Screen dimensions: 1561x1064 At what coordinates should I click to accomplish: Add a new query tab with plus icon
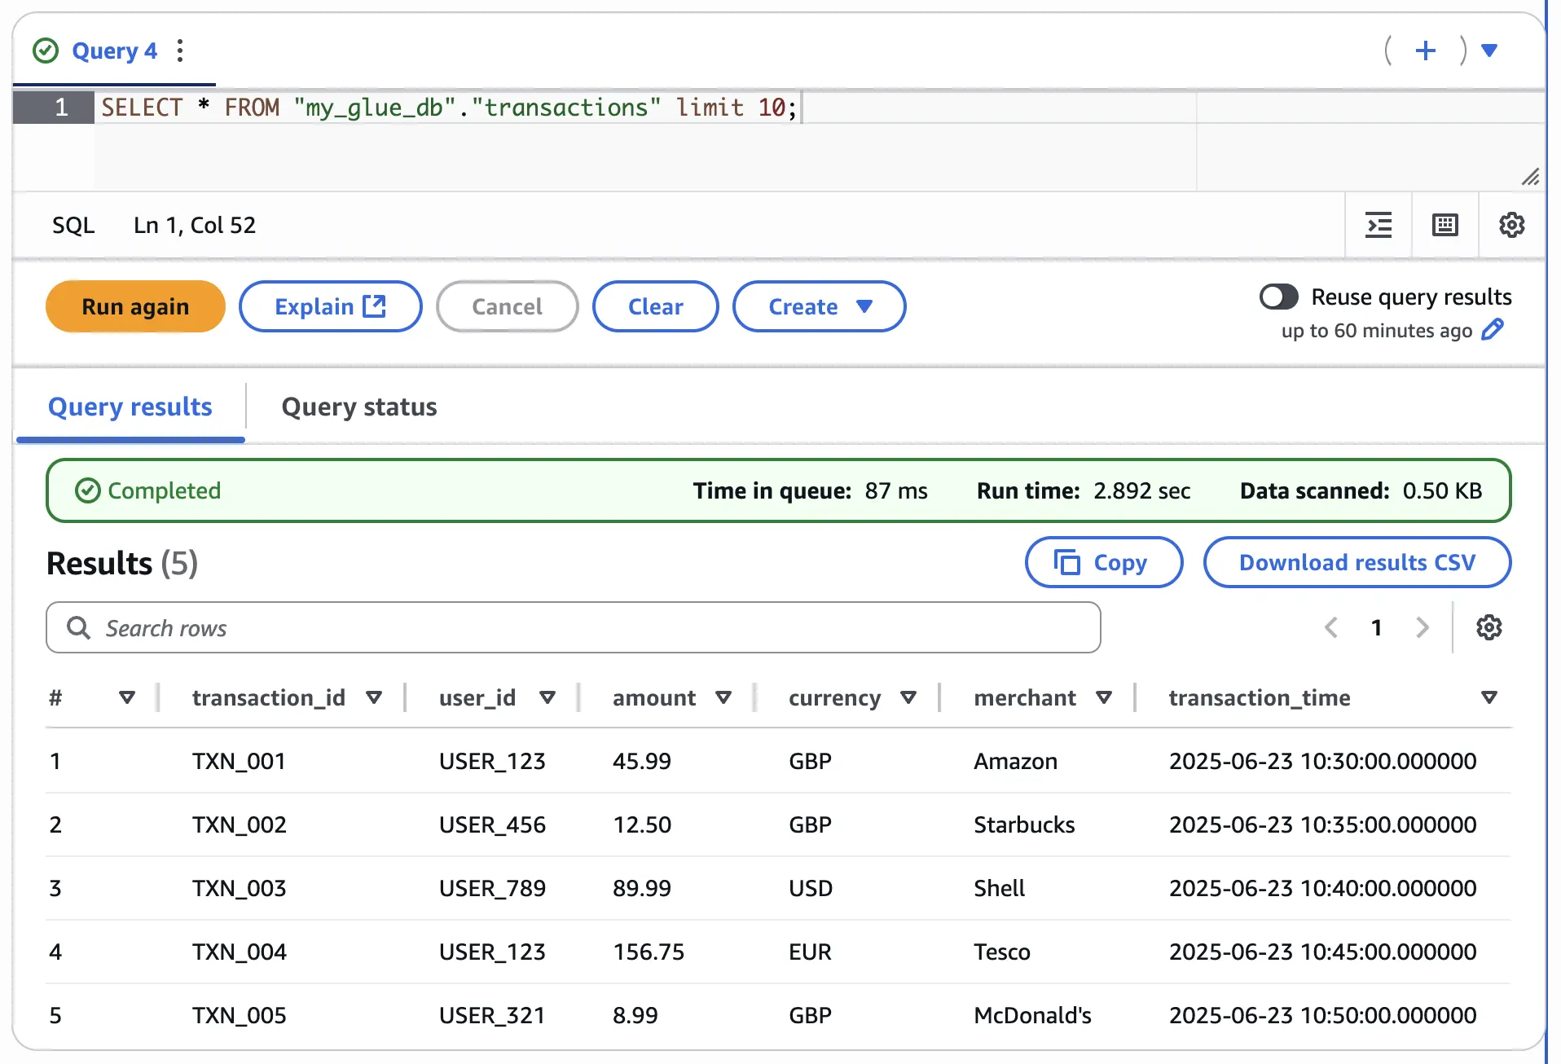(x=1425, y=51)
